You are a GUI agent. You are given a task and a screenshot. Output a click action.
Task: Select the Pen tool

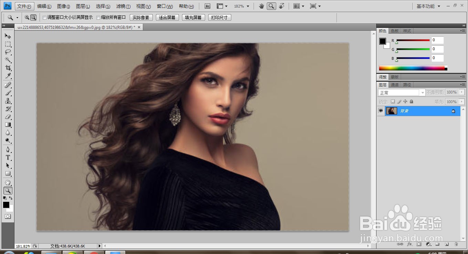click(8, 150)
